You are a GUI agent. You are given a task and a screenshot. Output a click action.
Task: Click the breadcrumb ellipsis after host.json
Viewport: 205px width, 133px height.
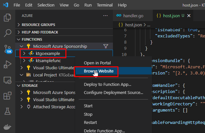(x=149, y=25)
